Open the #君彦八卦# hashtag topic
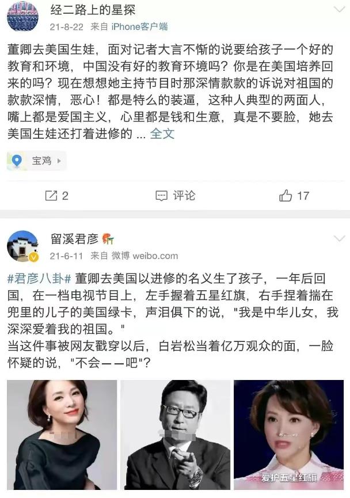The width and height of the screenshot is (350, 498). click(x=39, y=279)
